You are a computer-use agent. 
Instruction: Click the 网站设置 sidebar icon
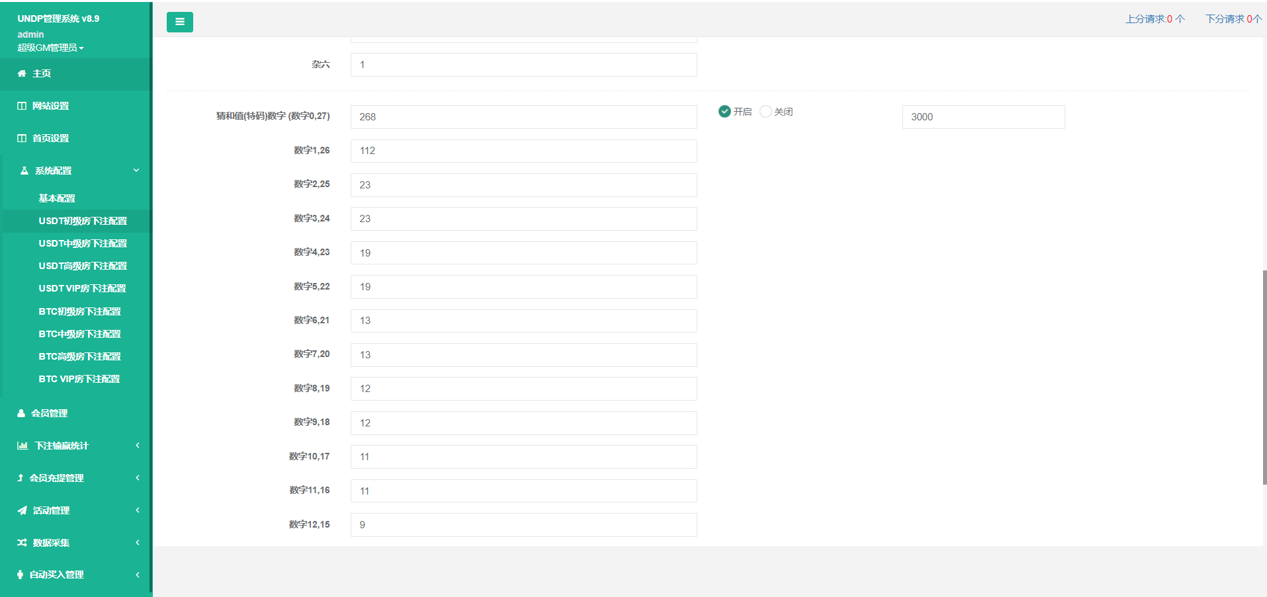pos(22,106)
